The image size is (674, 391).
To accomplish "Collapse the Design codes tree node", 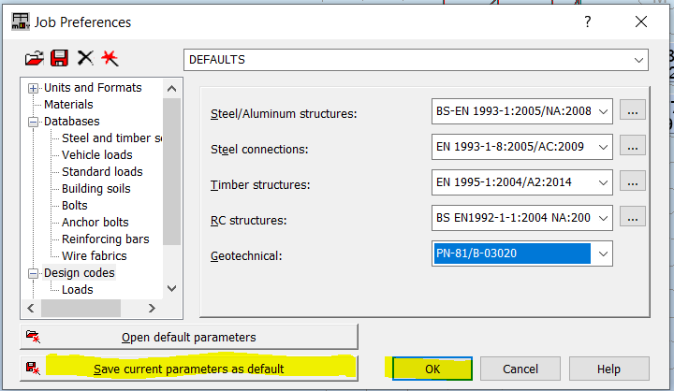I will (x=33, y=273).
